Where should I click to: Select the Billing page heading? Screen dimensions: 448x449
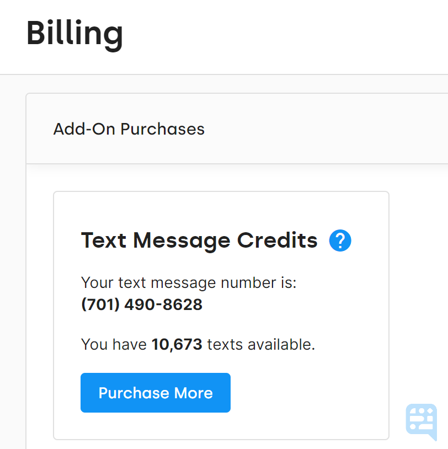tap(74, 34)
